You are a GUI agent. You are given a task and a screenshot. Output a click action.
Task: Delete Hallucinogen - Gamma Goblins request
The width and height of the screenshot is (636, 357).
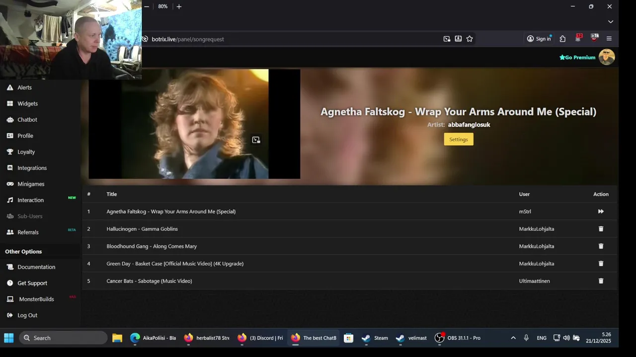click(601, 229)
